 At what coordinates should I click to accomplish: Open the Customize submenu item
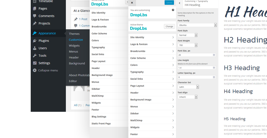click(x=76, y=39)
